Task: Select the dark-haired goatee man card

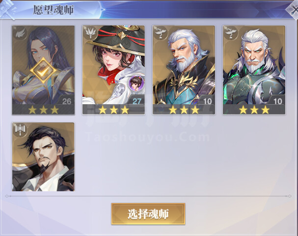Action: pyautogui.click(x=43, y=157)
